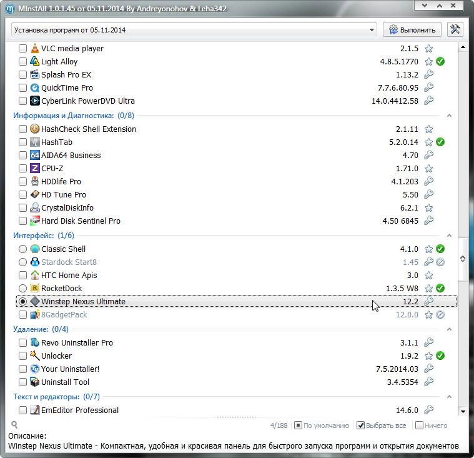
Task: Click the vertical scrollbar thumb
Action: click(x=463, y=259)
